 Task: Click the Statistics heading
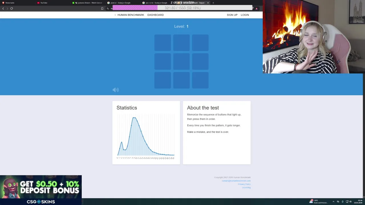[127, 108]
